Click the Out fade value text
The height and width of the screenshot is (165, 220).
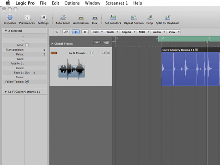[x=27, y=73]
